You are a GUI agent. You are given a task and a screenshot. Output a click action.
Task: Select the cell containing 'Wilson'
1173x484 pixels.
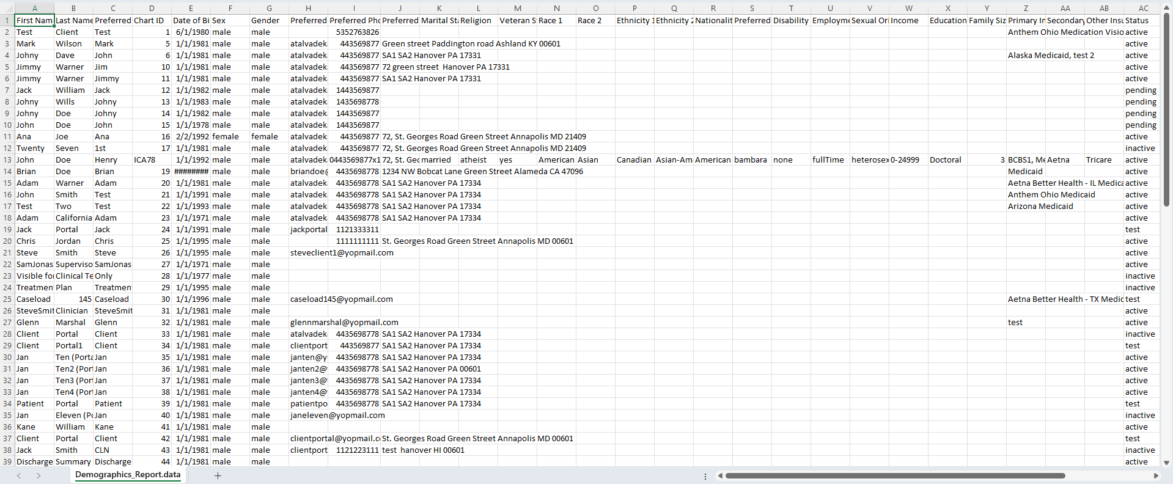pos(73,43)
